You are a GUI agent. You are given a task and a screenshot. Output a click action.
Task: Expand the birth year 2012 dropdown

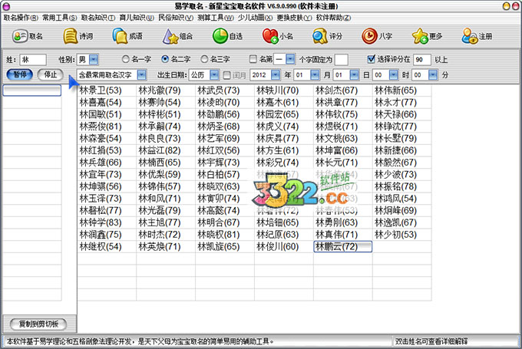276,75
